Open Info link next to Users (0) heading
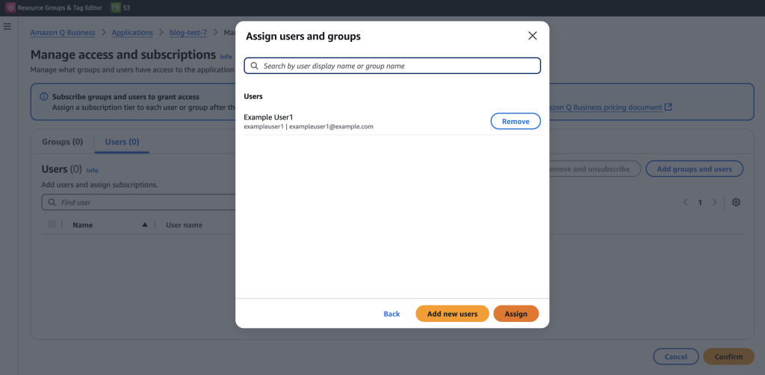The width and height of the screenshot is (765, 375). 92,170
